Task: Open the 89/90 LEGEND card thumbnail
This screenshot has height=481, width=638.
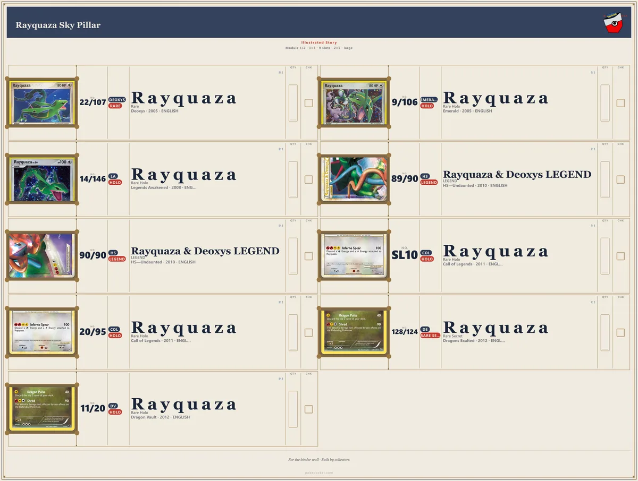Action: coord(354,179)
